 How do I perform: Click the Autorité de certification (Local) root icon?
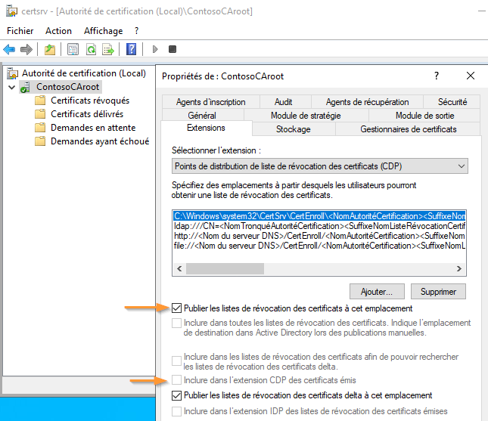click(13, 73)
